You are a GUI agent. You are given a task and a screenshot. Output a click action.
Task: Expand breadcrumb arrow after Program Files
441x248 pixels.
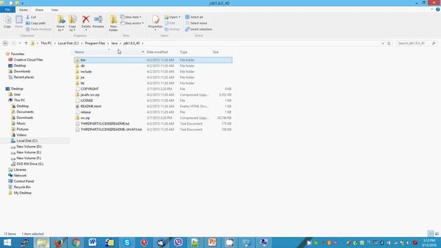(x=108, y=43)
